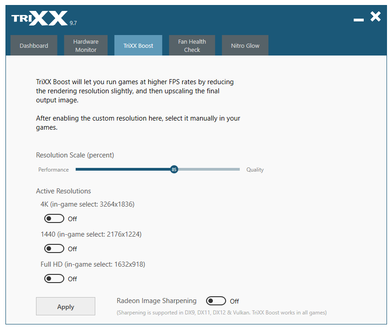
Task: Click the Active Resolutions heading
Action: [63, 191]
